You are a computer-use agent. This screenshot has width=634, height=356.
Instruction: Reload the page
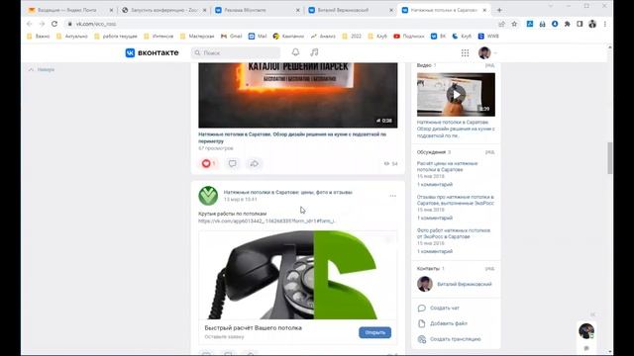54,24
